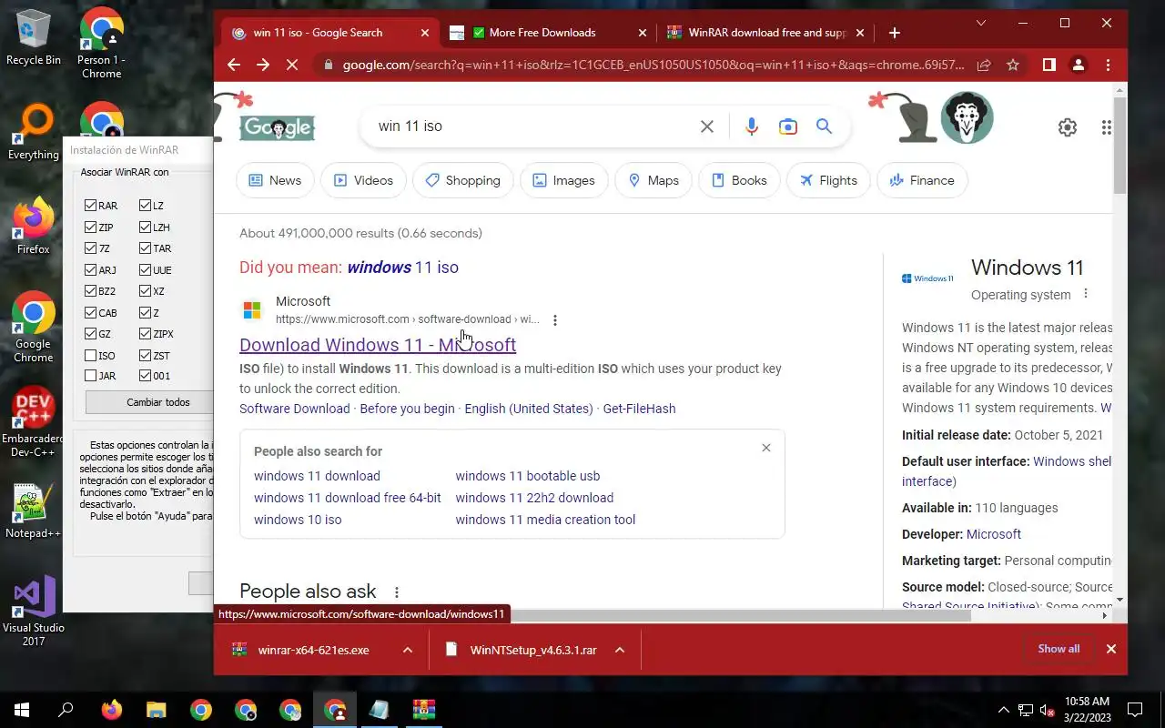1165x728 pixels.
Task: Open Chrome three-dot menu
Action: click(1108, 65)
